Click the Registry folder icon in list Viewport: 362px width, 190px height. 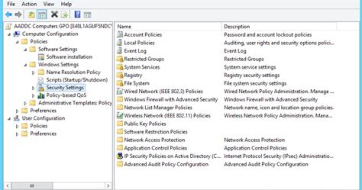(x=120, y=75)
